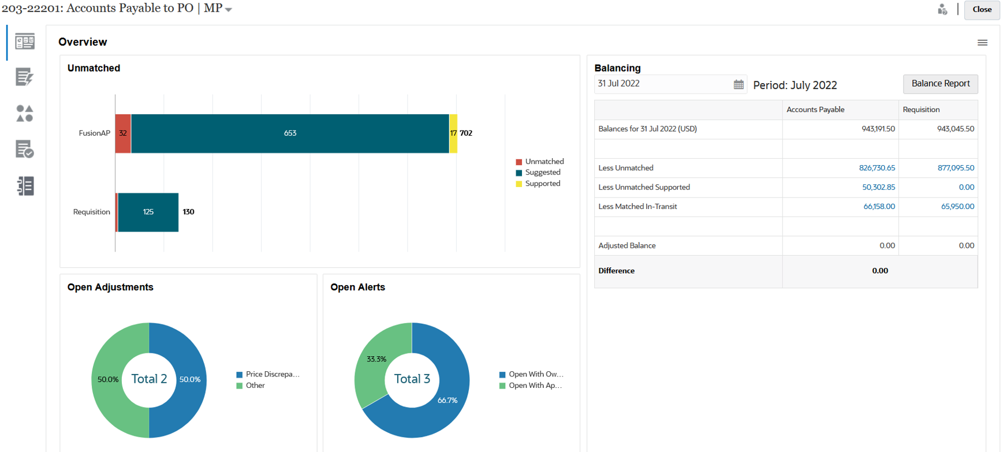Open the Overview dashboard sidebar icon
The image size is (1007, 452).
pyautogui.click(x=25, y=42)
